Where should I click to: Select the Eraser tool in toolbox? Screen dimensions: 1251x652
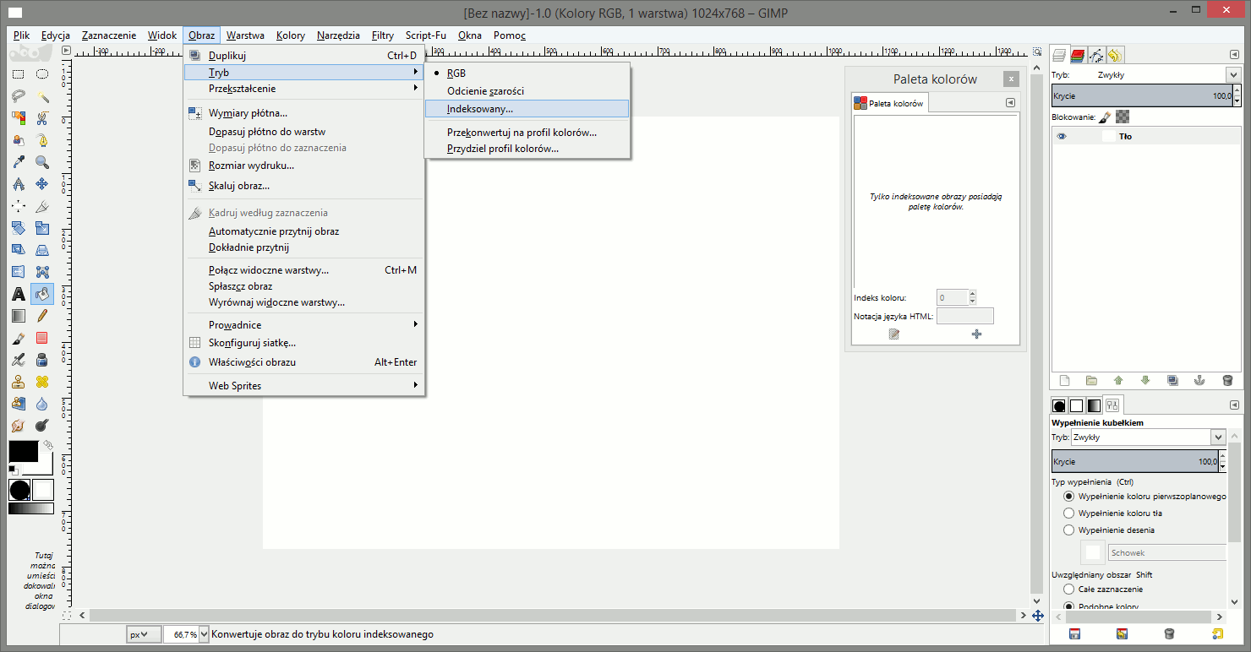click(x=41, y=338)
